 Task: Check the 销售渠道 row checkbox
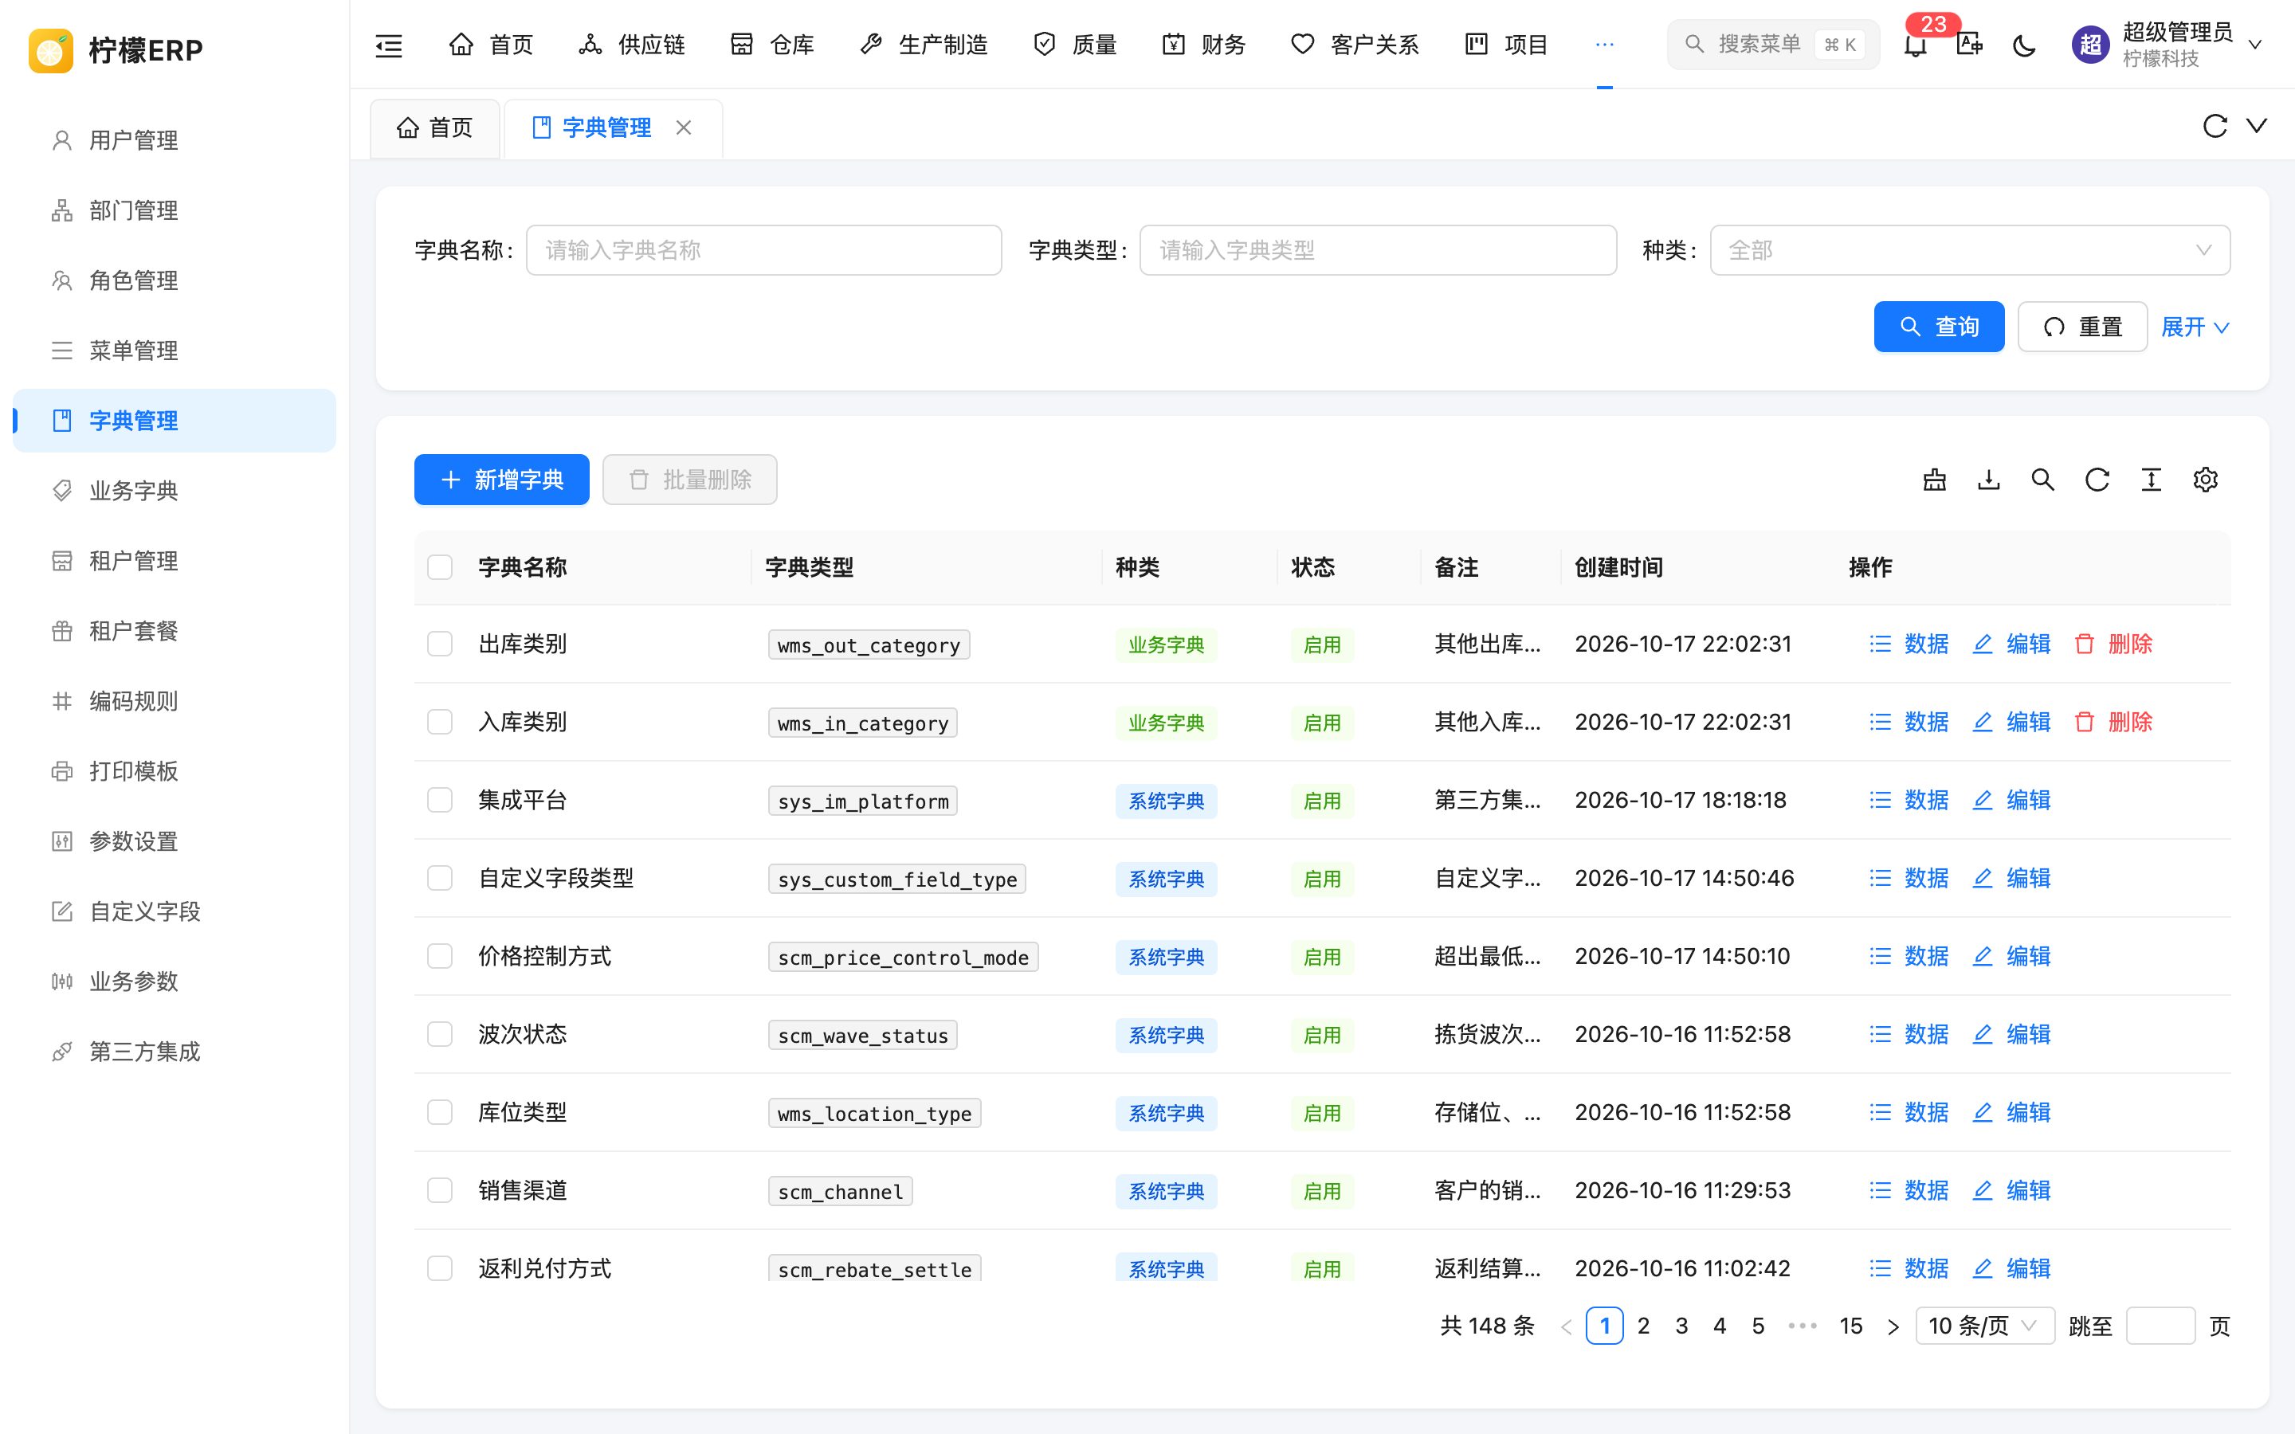pyautogui.click(x=440, y=1190)
